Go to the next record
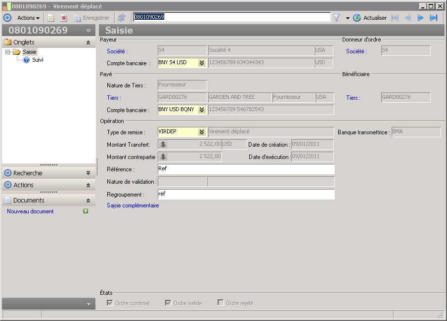 (x=421, y=18)
